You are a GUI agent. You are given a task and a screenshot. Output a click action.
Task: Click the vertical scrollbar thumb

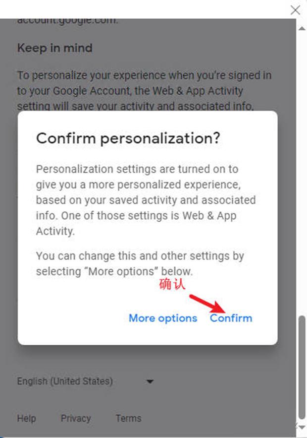click(302, 367)
